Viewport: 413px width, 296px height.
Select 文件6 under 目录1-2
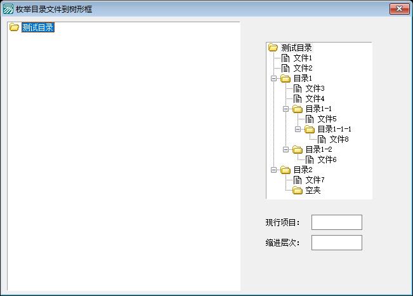(x=327, y=159)
